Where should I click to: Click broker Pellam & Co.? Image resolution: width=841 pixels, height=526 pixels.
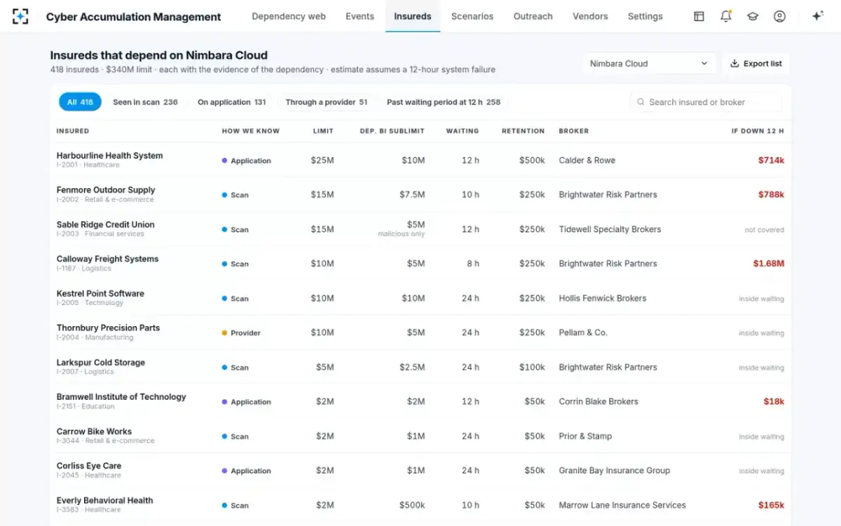pyautogui.click(x=583, y=332)
